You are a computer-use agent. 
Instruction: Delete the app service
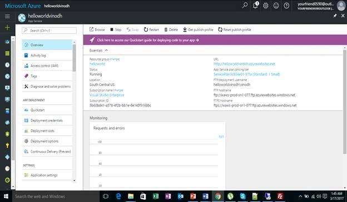171,29
